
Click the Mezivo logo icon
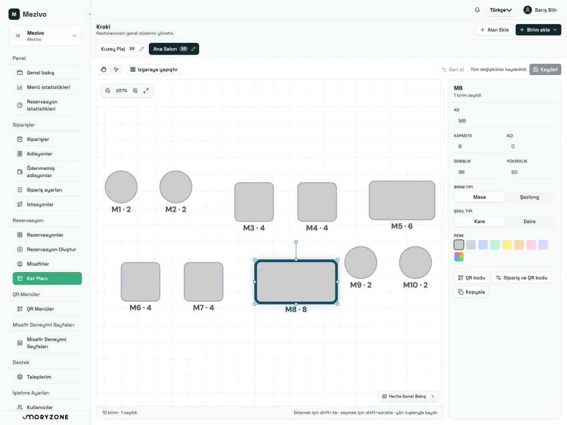coord(14,14)
